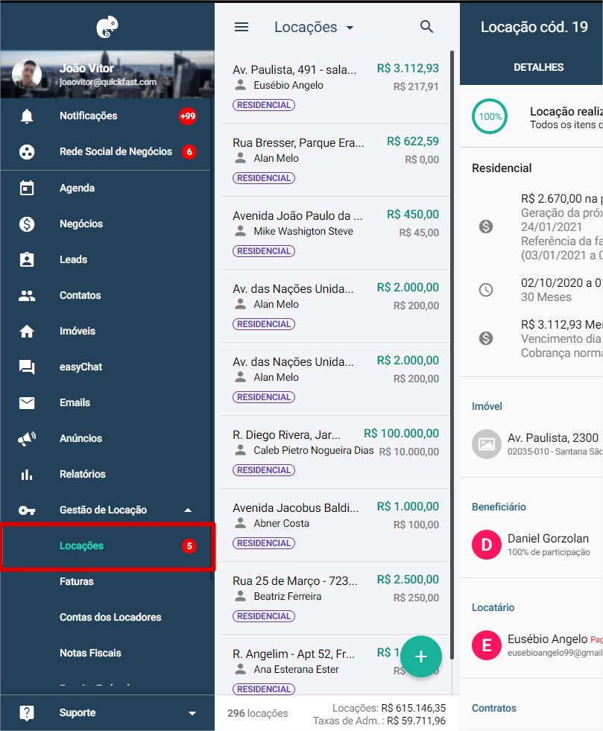Open rental Avenida Jacobus Baldi
603x731 pixels.
(x=335, y=525)
